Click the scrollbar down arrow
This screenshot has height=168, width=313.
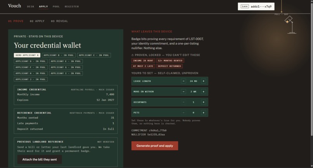[x=311, y=166]
